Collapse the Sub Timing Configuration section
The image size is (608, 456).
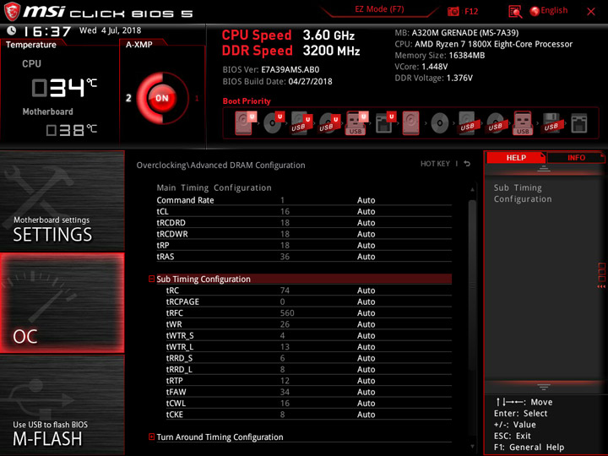click(152, 279)
